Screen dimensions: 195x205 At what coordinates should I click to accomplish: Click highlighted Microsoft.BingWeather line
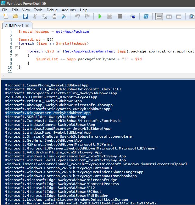[47, 113]
